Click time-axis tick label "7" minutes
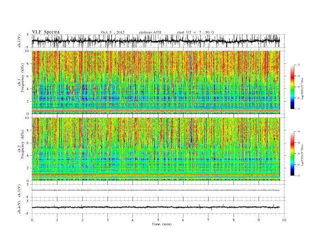 (x=208, y=220)
